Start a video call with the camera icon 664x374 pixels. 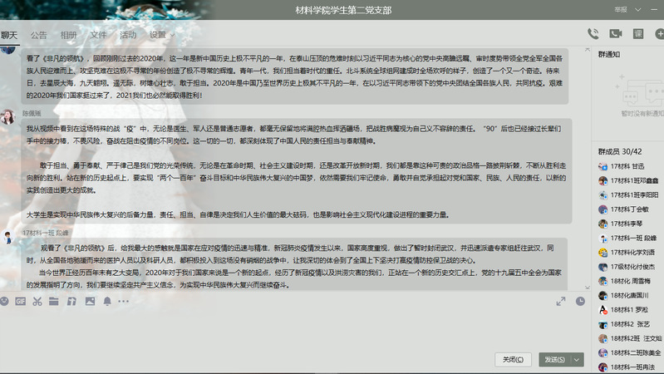pos(616,34)
